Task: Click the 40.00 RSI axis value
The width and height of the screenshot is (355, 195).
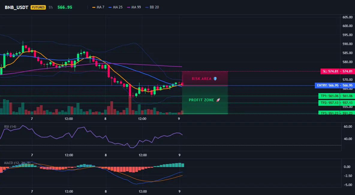Action: (x=348, y=139)
